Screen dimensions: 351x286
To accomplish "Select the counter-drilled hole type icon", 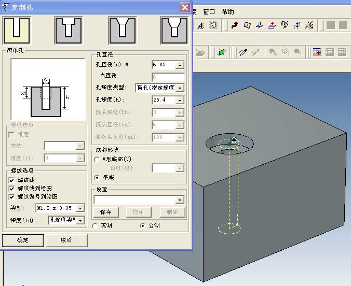I will pyautogui.click(x=174, y=31).
